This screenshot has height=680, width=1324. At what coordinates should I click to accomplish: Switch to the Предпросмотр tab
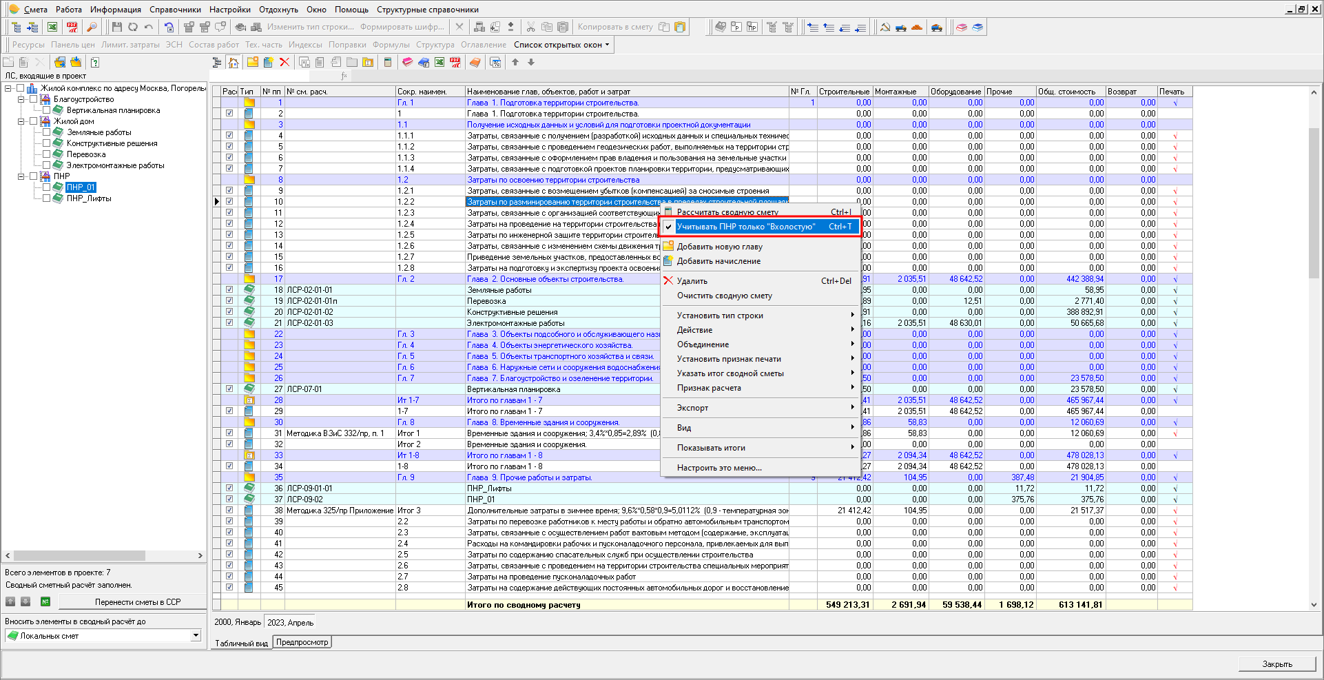(x=302, y=642)
